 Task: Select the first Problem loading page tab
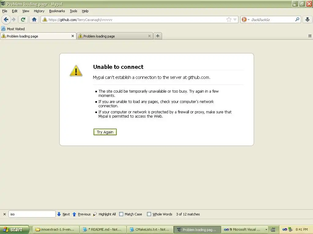38,36
